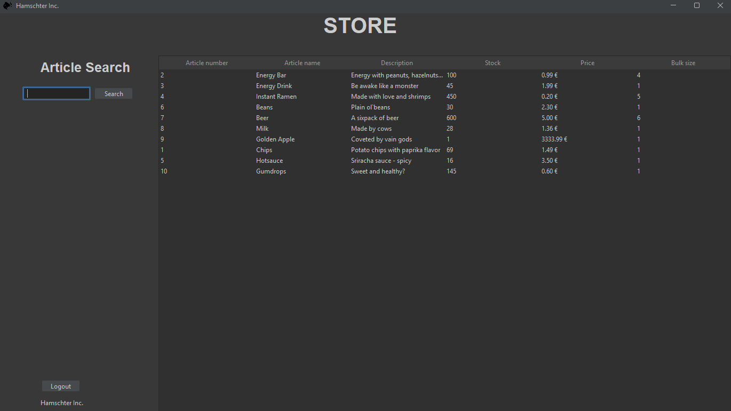Screen dimensions: 731x411
Task: Select the Hotsauce row
Action: 269,161
